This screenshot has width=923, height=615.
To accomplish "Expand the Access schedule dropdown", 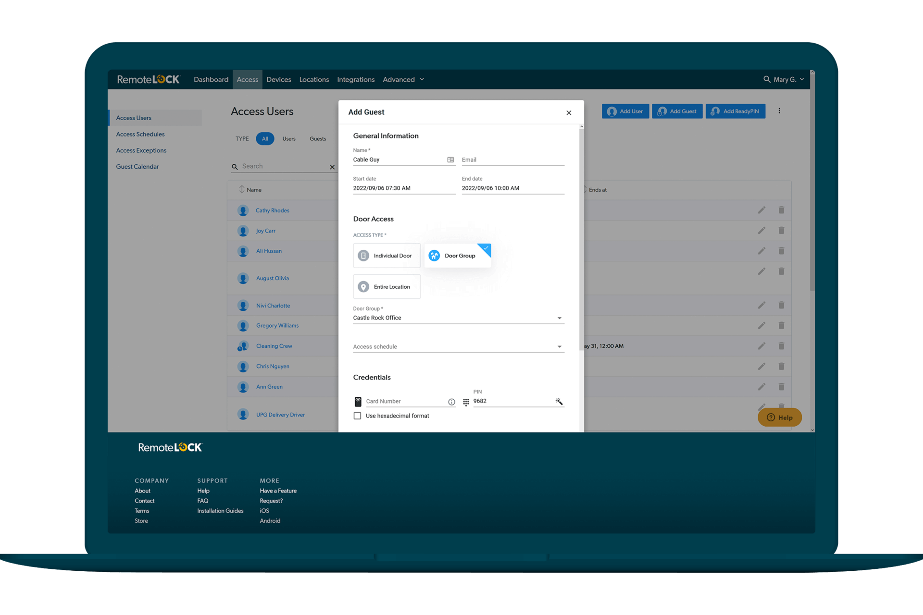I will pyautogui.click(x=458, y=346).
